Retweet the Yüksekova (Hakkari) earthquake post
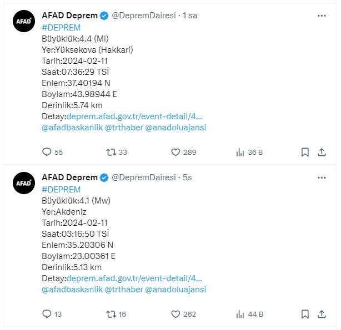The image size is (341, 330). point(117,153)
